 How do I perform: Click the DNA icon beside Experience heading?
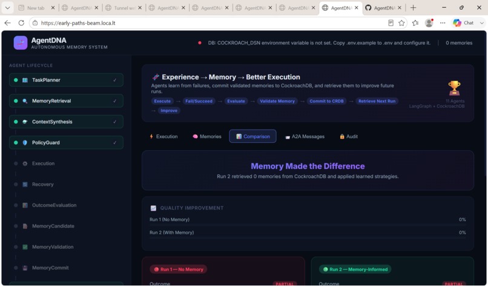click(156, 77)
